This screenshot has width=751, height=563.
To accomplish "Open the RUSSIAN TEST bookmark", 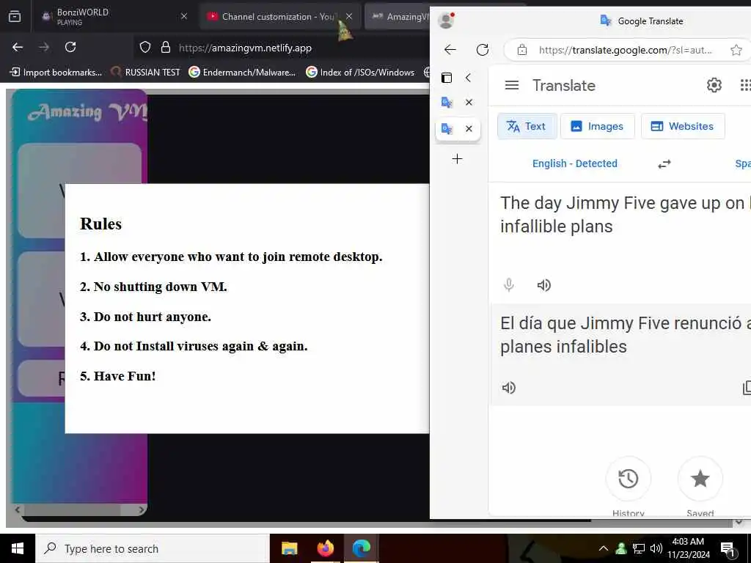I will [145, 73].
